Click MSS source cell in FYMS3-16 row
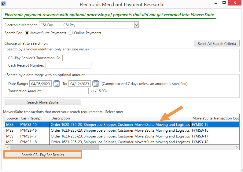 click(x=12, y=130)
